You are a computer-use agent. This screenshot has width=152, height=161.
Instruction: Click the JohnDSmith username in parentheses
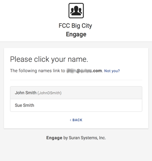pyautogui.click(x=49, y=93)
